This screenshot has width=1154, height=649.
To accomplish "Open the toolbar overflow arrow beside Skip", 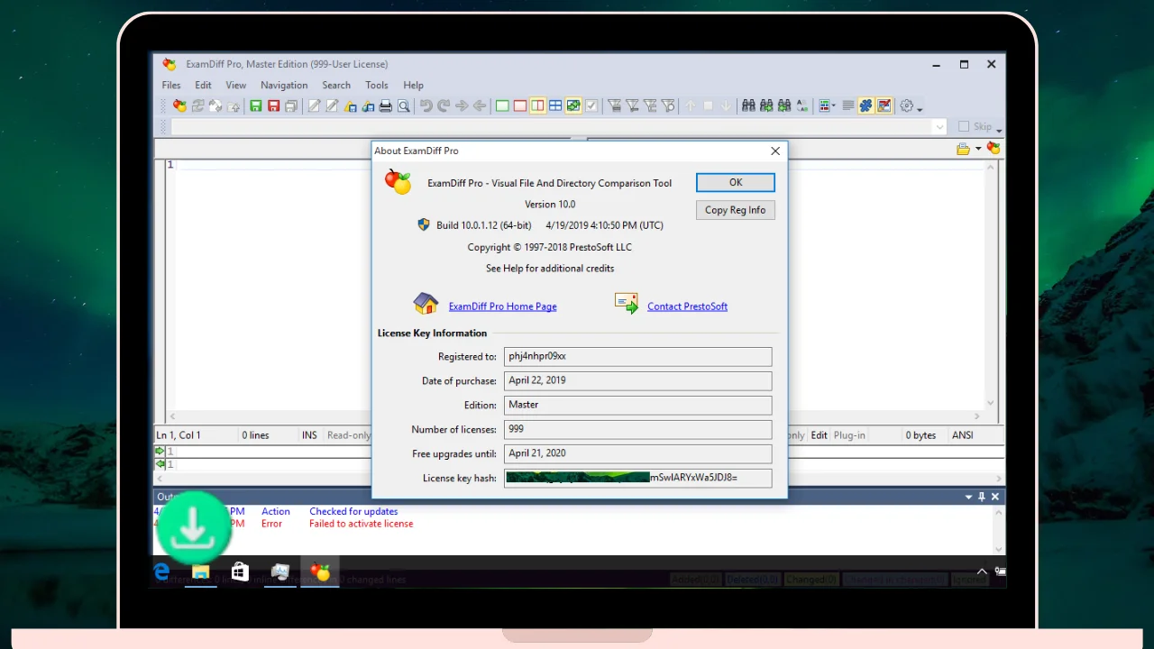I will pyautogui.click(x=999, y=130).
